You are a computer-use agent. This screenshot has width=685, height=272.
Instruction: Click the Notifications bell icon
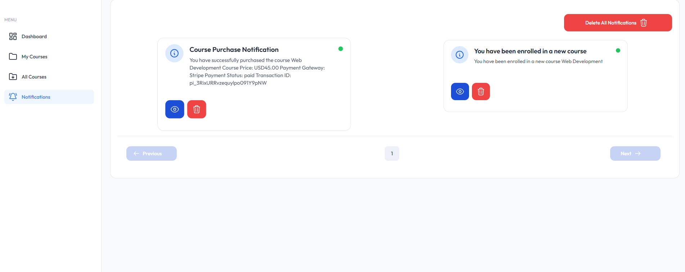[13, 97]
